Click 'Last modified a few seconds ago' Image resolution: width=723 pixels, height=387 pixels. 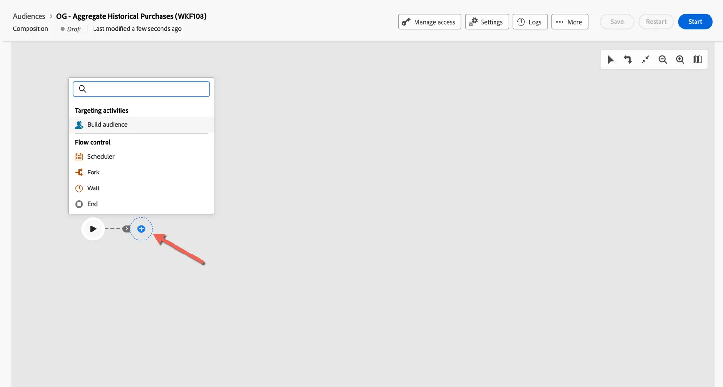tap(137, 29)
